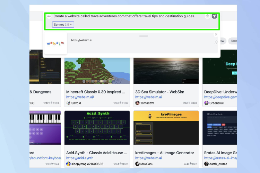Open the eratas-ai-image link
Screen dimensions: 260x173
[220, 158]
